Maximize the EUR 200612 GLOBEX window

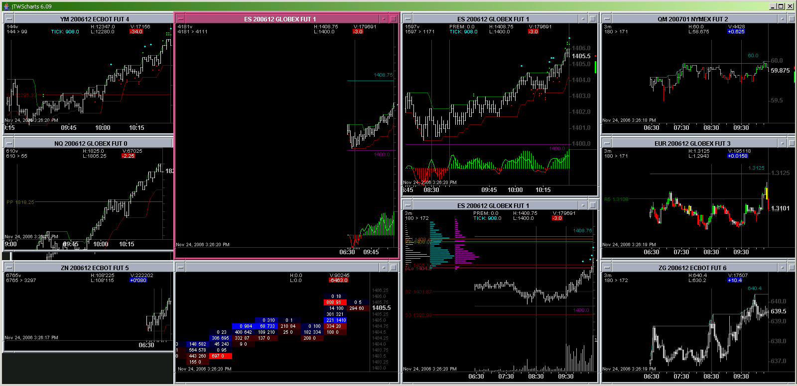point(792,143)
